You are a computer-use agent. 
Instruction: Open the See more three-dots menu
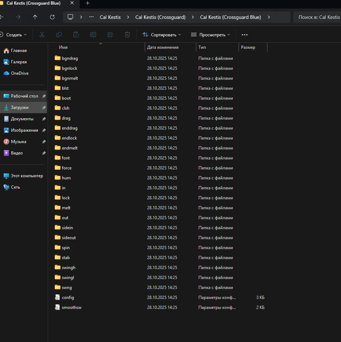click(245, 35)
